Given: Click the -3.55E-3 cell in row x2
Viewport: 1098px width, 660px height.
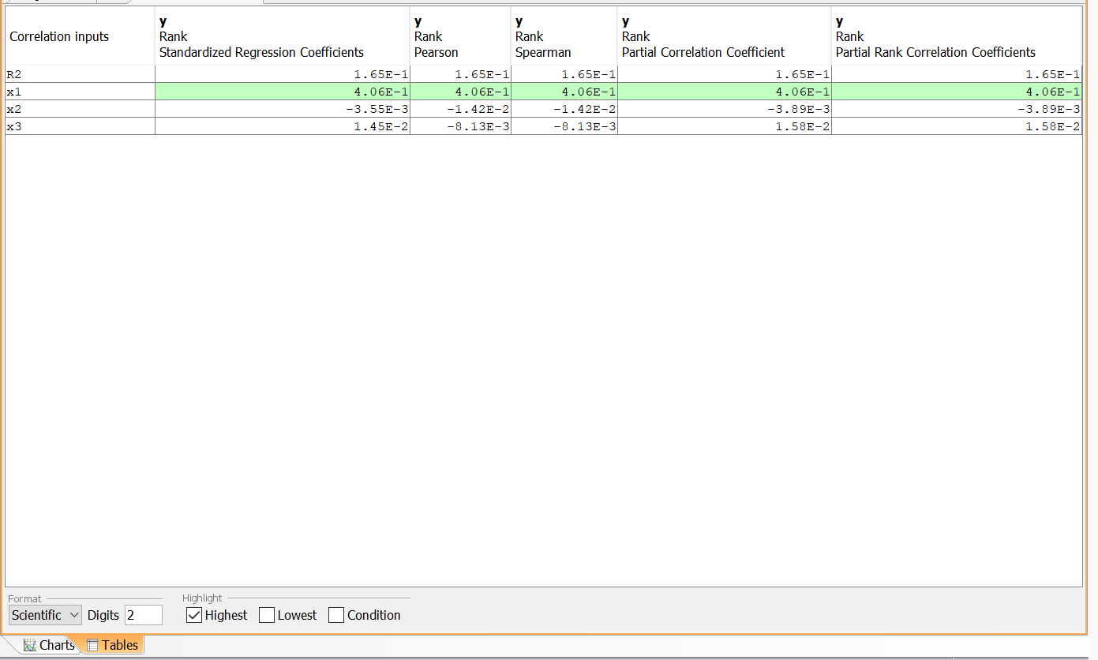Looking at the screenshot, I should (283, 109).
